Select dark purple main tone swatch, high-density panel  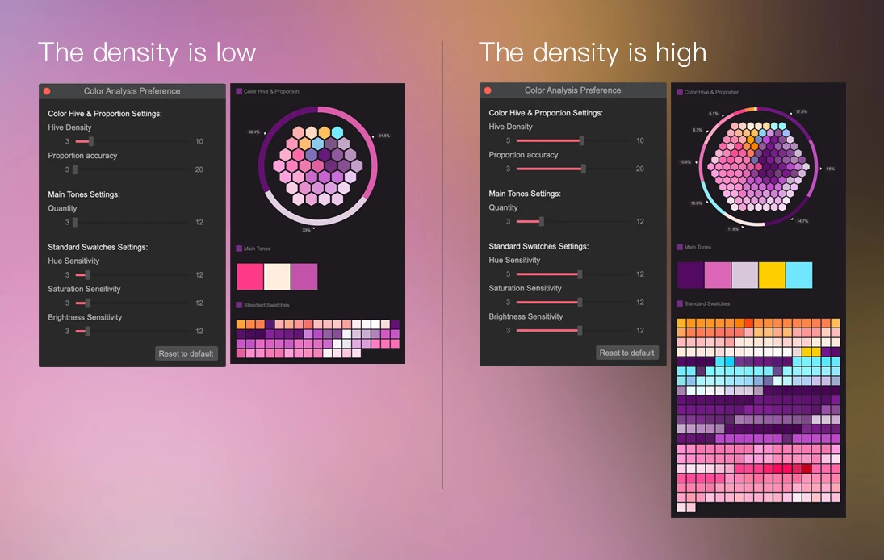[x=690, y=275]
